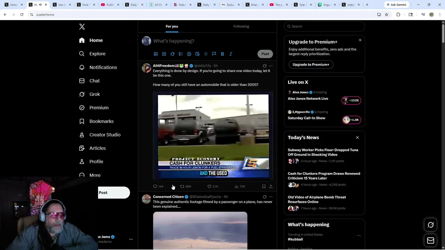The image size is (445, 250).
Task: Switch to the For you tab
Action: point(172,26)
